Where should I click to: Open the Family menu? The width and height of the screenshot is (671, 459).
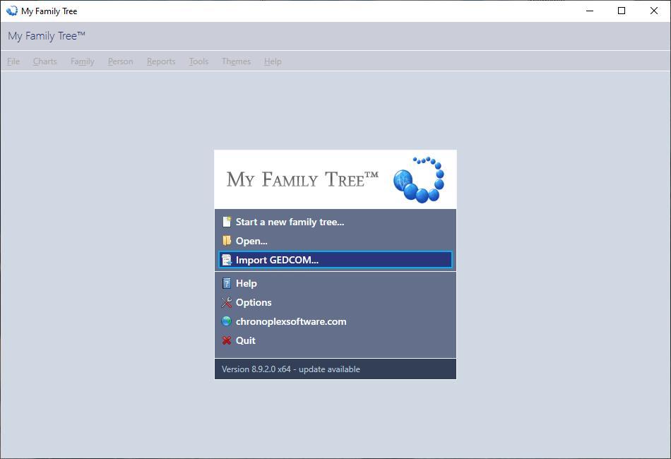click(83, 61)
